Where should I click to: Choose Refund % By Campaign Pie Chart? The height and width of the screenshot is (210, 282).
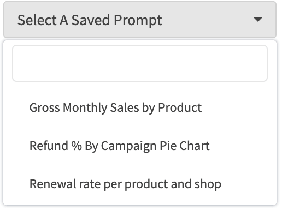pos(140,146)
